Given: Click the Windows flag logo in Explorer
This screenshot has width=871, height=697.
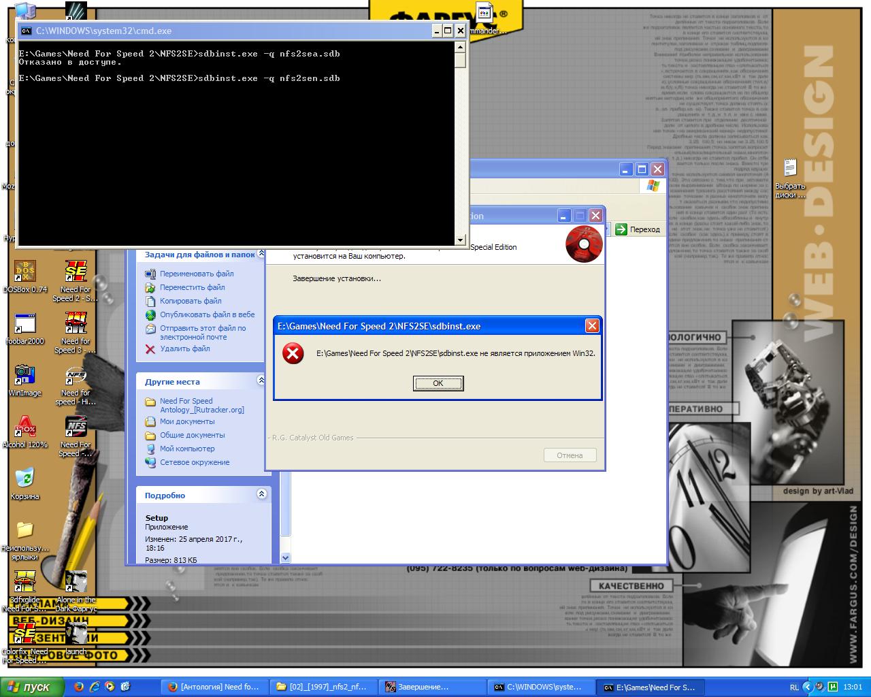Looking at the screenshot, I should [653, 186].
